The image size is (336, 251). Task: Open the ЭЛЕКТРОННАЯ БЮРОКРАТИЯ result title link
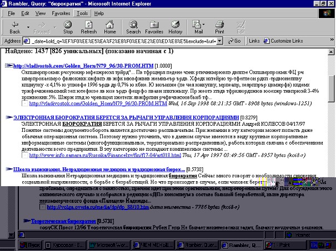point(126,117)
